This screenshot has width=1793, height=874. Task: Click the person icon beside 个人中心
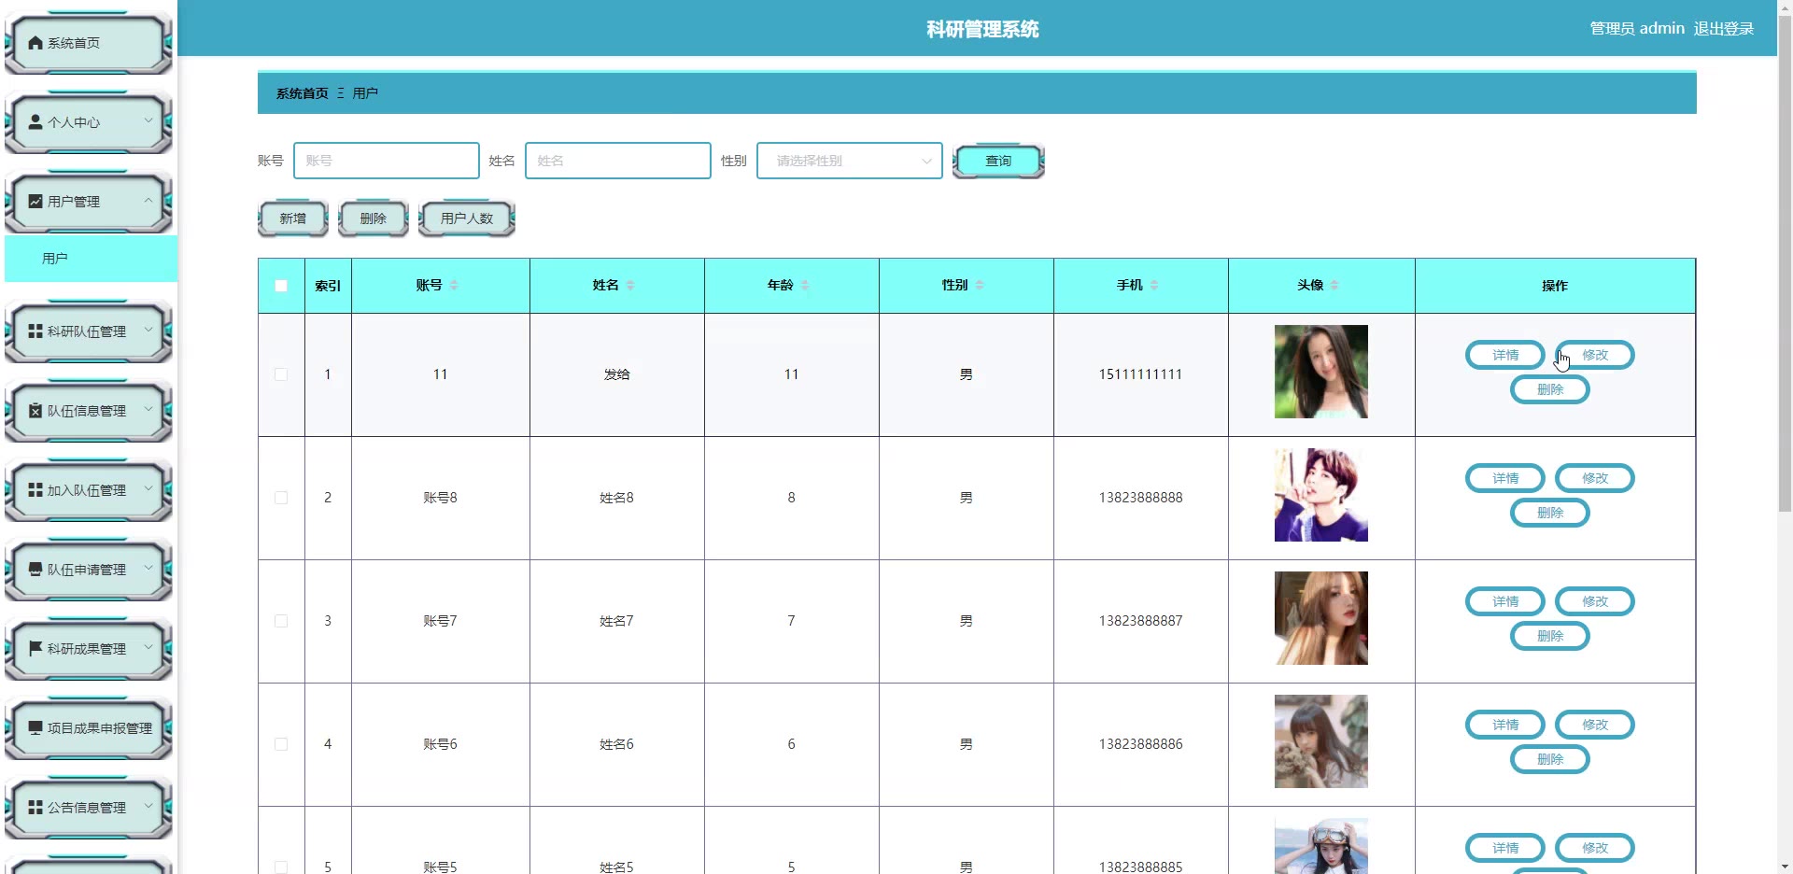(x=35, y=122)
